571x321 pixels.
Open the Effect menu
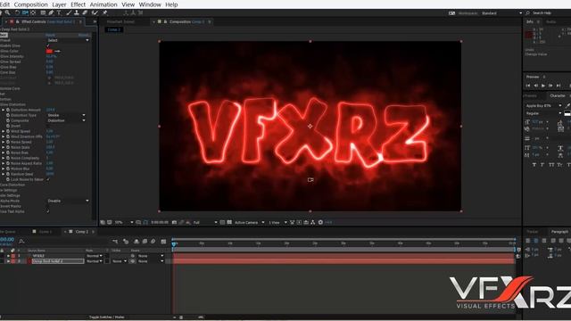pyautogui.click(x=78, y=4)
